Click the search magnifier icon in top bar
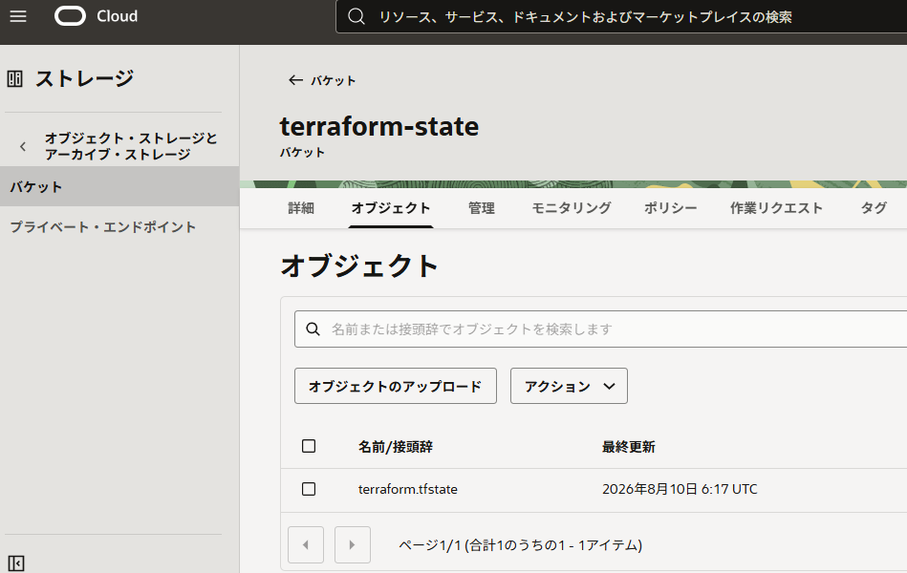This screenshot has width=907, height=573. (x=356, y=17)
